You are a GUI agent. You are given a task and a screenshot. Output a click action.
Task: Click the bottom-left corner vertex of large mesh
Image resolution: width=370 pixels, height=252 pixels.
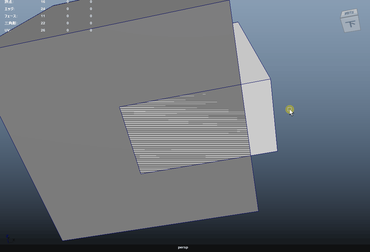63,241
